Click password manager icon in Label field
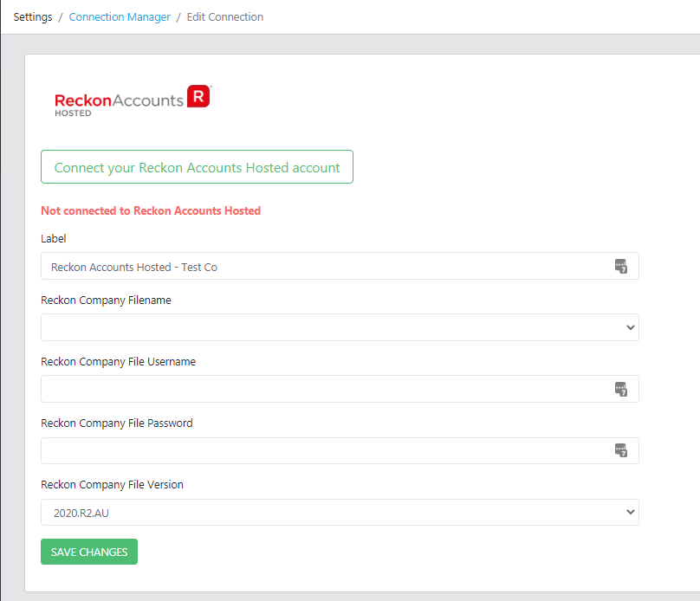 point(620,267)
